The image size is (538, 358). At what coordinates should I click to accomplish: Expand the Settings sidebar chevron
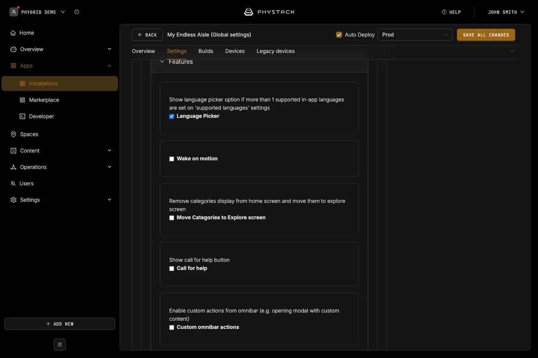point(109,200)
